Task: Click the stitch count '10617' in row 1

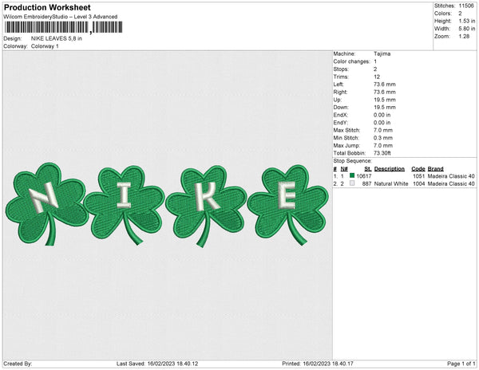Action: click(x=364, y=176)
